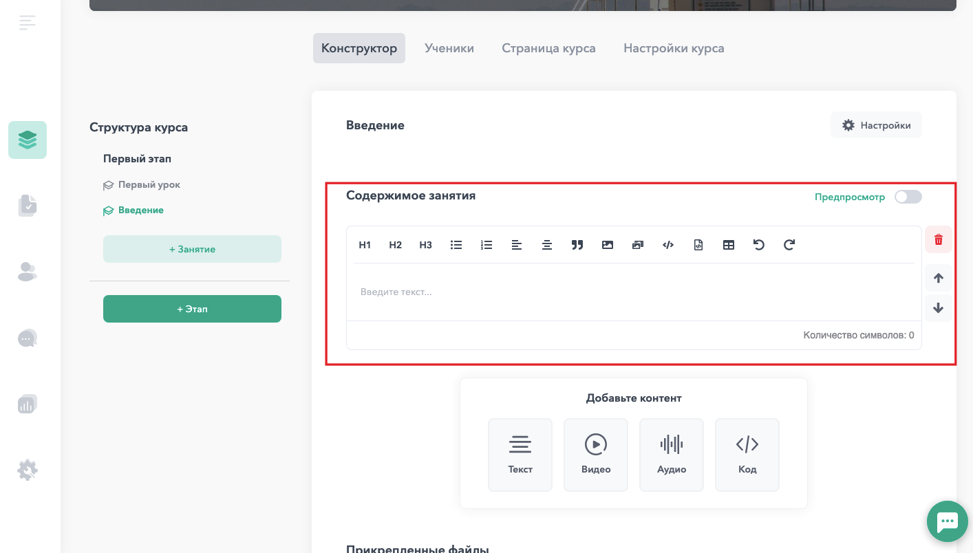Align text to the left
This screenshot has width=973, height=553.
(517, 245)
